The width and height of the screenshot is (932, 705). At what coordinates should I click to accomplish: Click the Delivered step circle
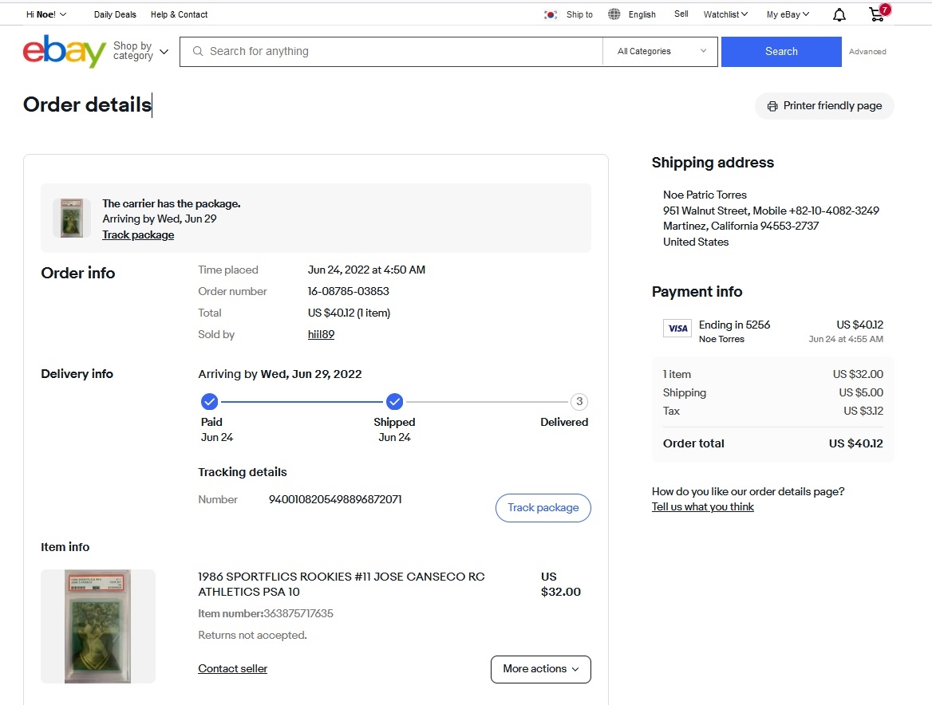579,402
